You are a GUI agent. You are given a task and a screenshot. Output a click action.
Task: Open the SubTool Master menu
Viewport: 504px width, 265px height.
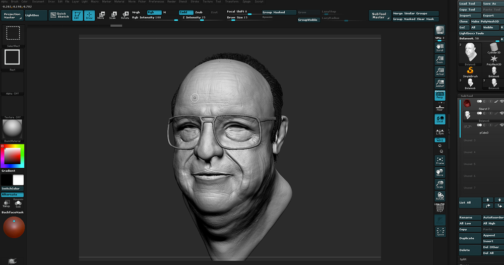(380, 16)
